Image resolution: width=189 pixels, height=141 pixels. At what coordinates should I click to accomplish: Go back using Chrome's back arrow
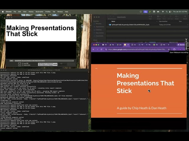93,49
